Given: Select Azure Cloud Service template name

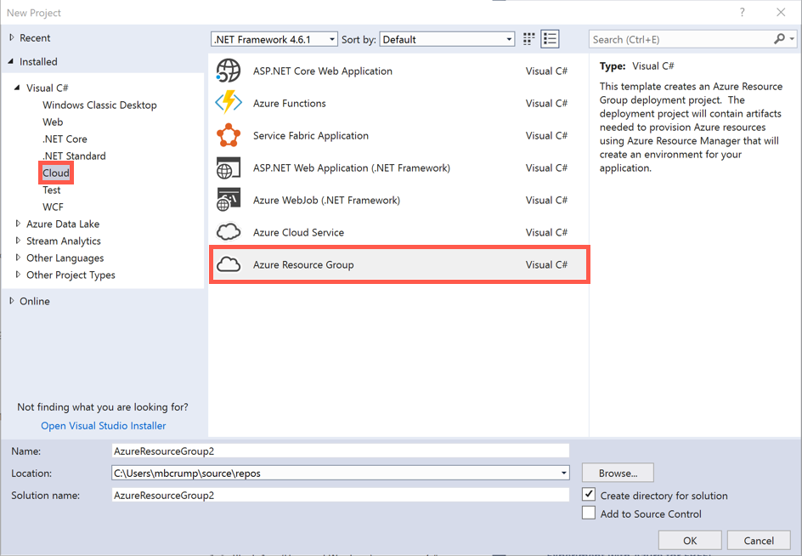Looking at the screenshot, I should tap(298, 232).
